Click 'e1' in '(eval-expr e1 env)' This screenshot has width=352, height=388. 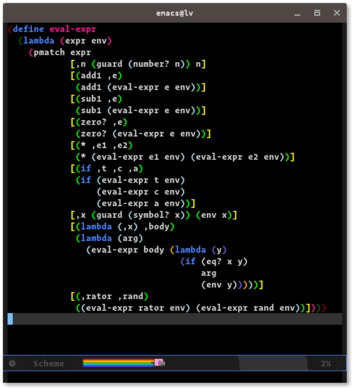click(x=154, y=157)
